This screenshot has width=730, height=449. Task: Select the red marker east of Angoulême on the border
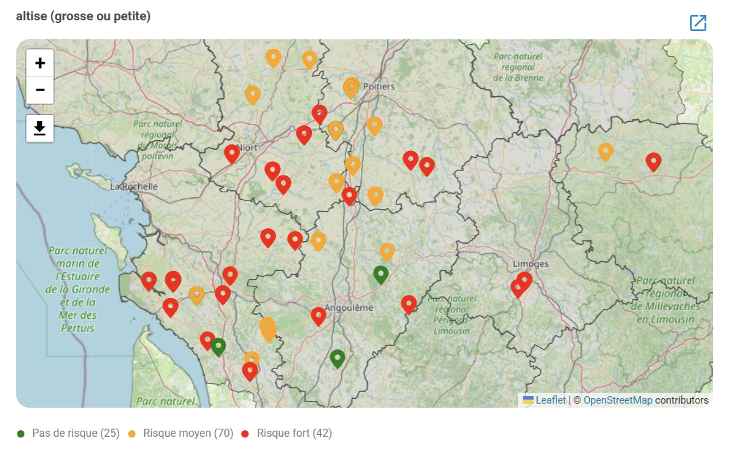pyautogui.click(x=409, y=305)
